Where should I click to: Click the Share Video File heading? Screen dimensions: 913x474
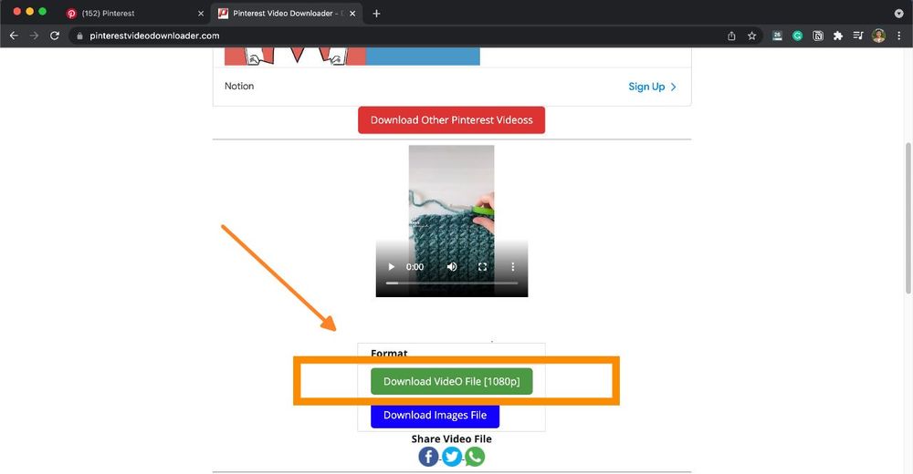(451, 439)
